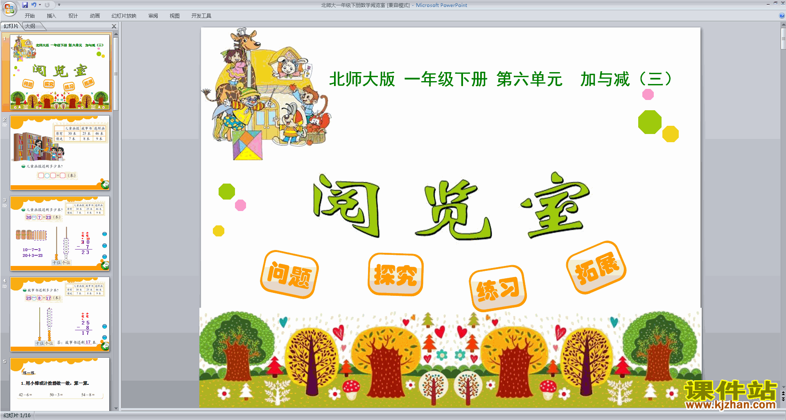Restore down the PowerPoint window
This screenshot has height=420, width=786.
tap(775, 3)
